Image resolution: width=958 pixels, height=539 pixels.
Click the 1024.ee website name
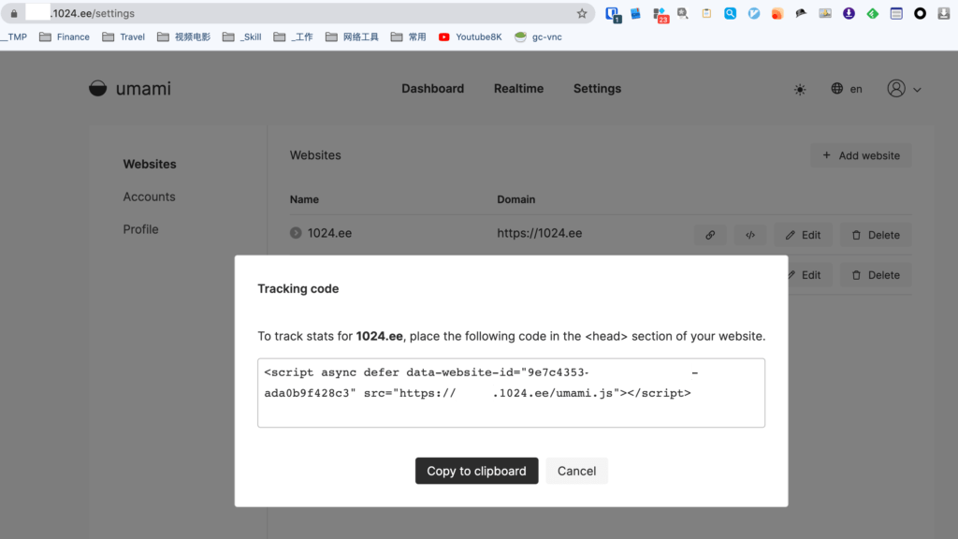tap(329, 233)
